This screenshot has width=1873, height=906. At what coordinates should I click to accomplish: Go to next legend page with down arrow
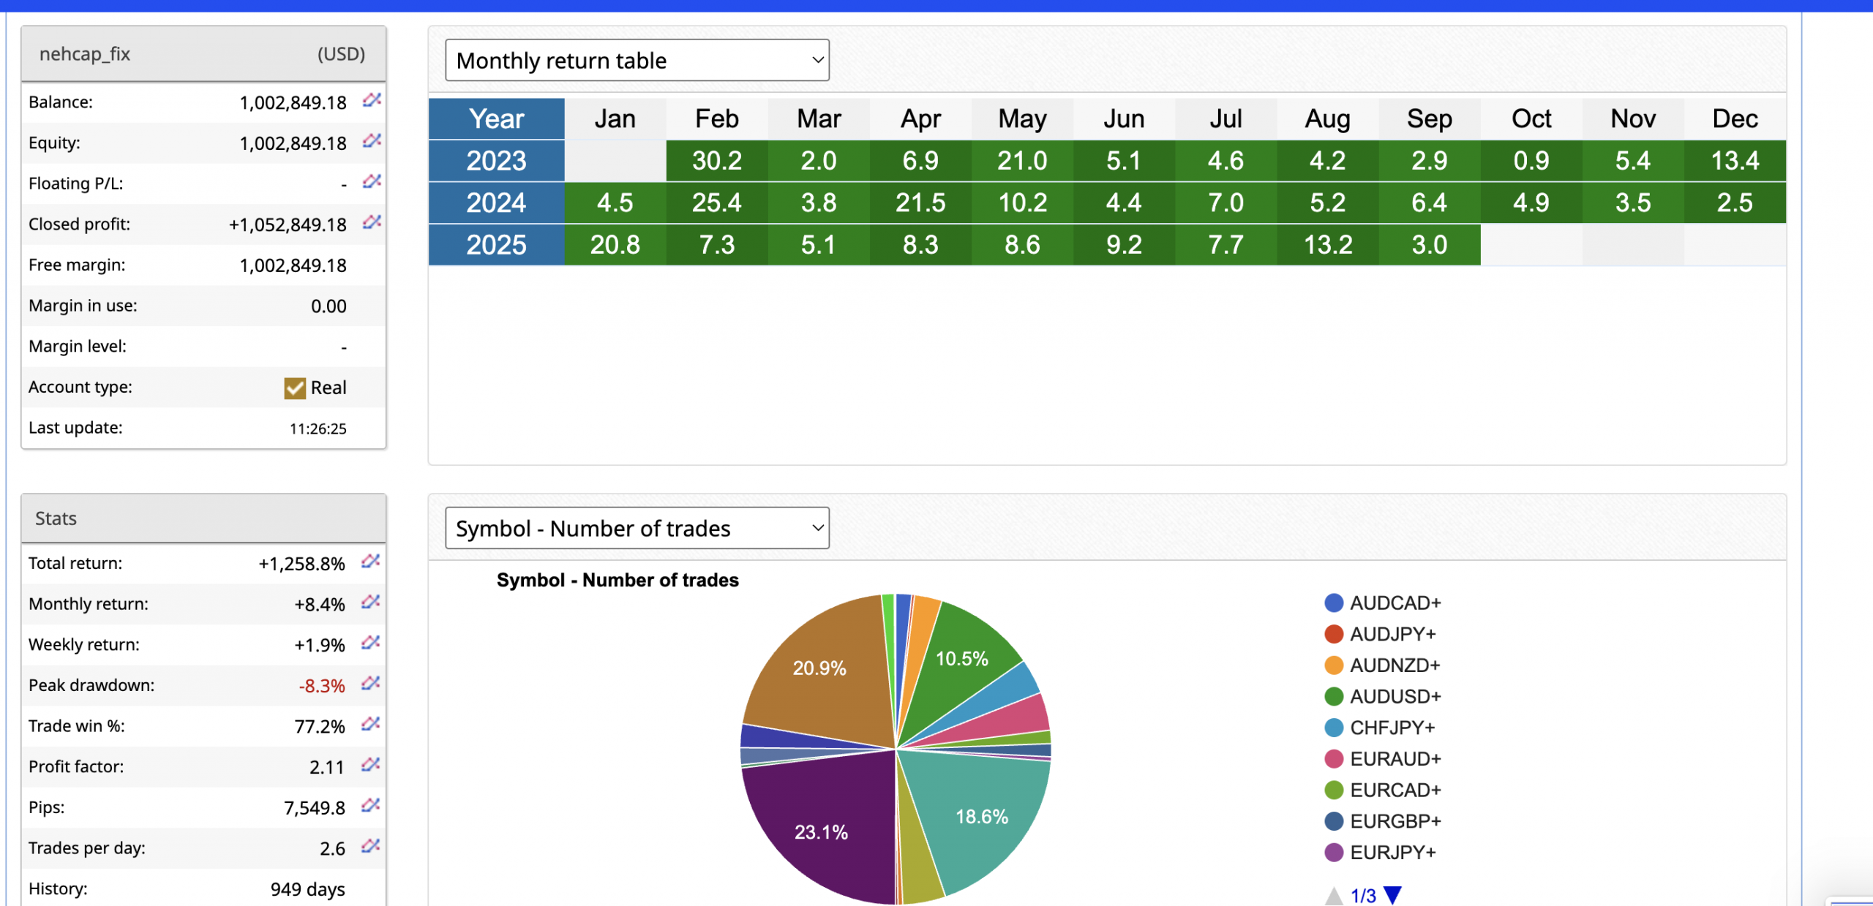(x=1392, y=894)
